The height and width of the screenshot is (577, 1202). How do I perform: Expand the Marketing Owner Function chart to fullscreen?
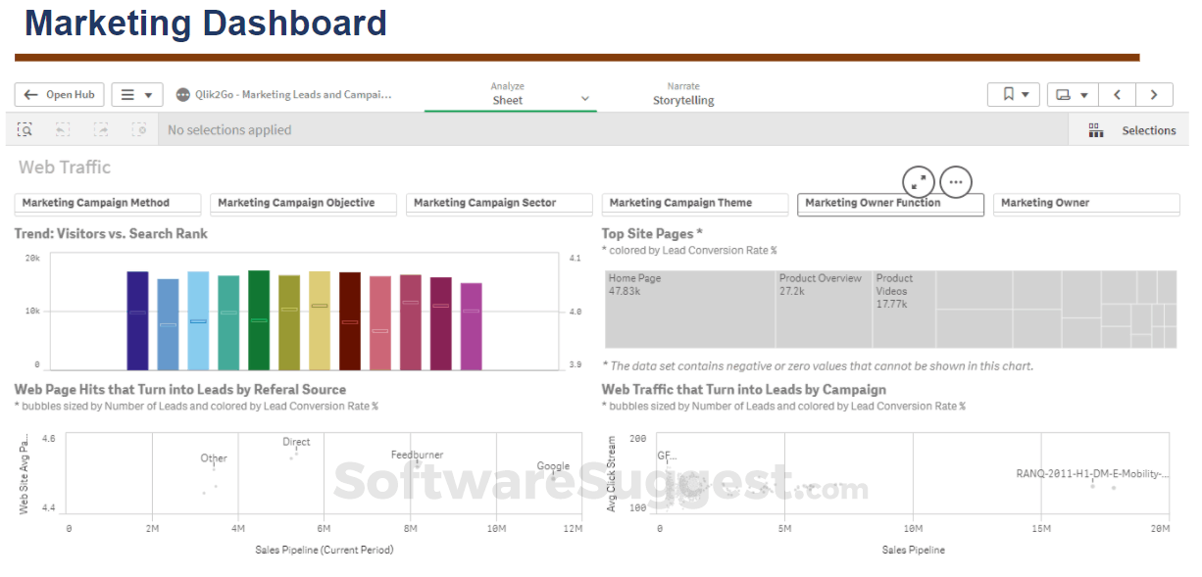point(919,181)
